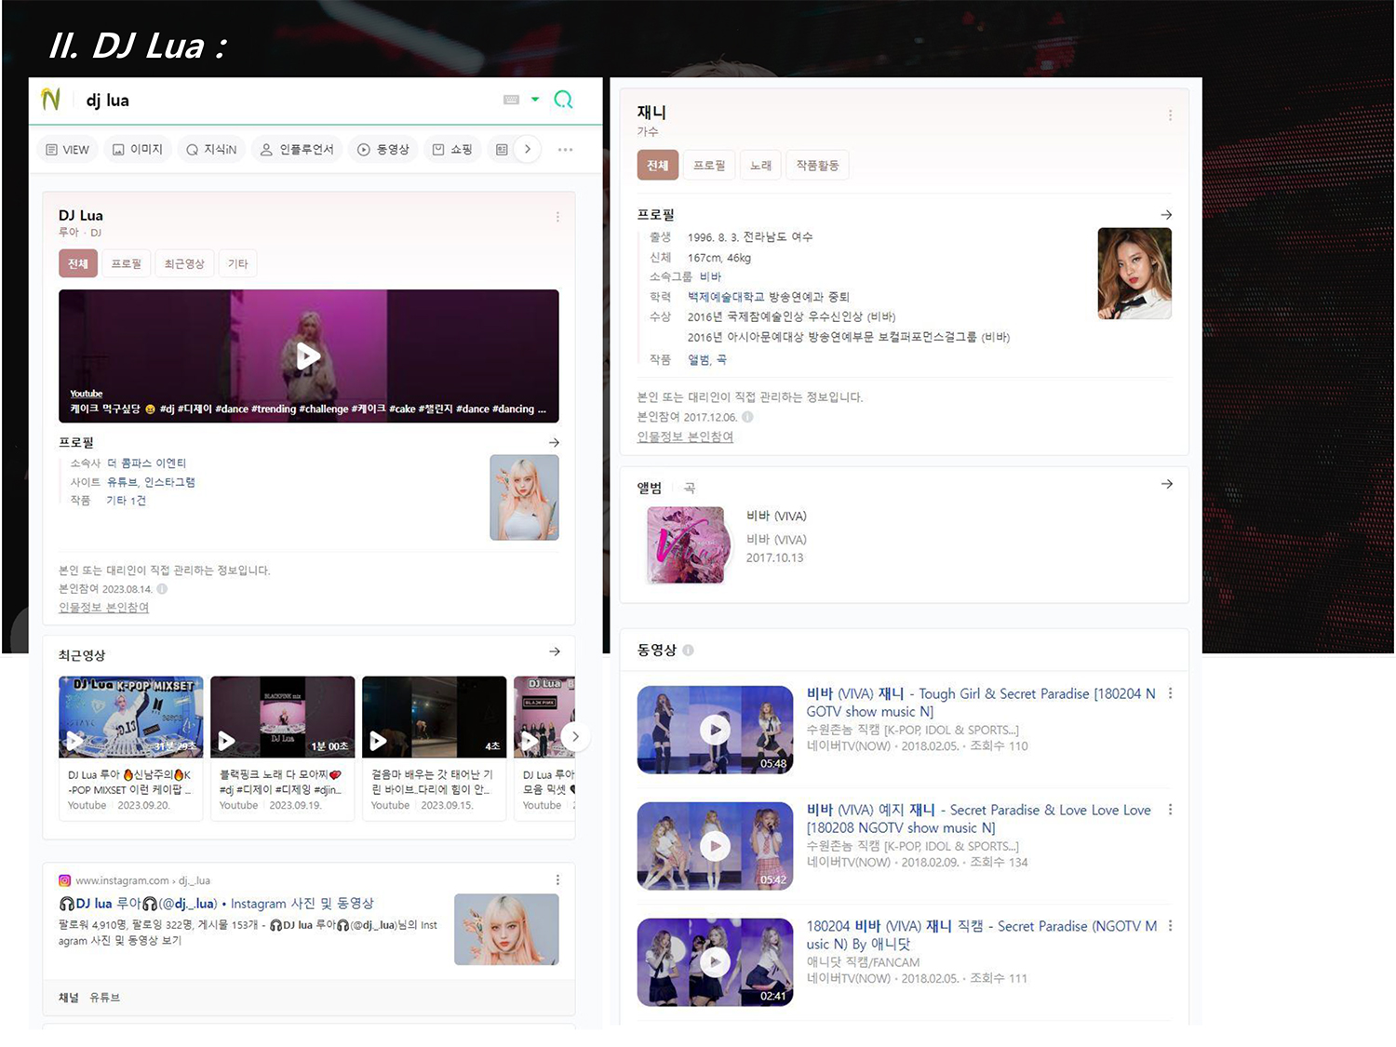Switch to the 인플루언서 search tab

[297, 149]
